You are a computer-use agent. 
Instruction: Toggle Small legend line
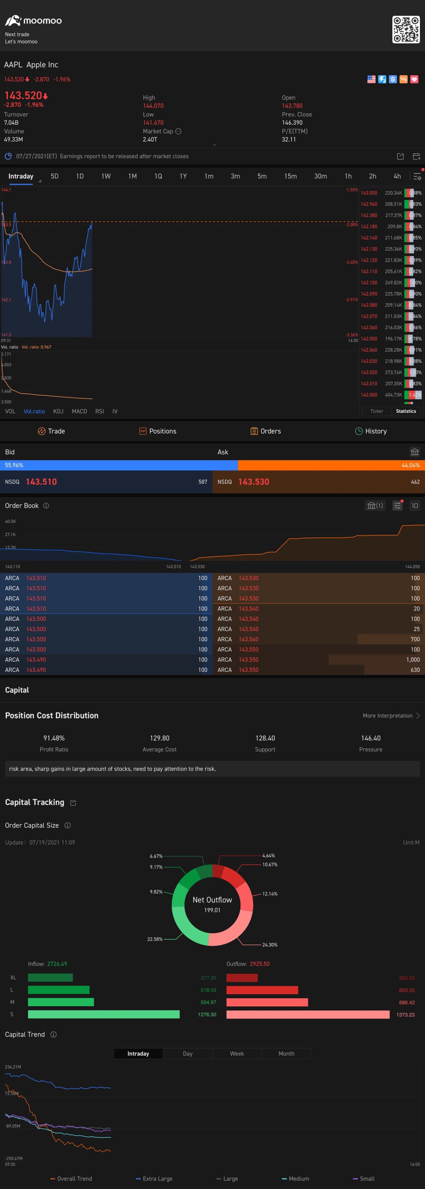click(x=364, y=1179)
